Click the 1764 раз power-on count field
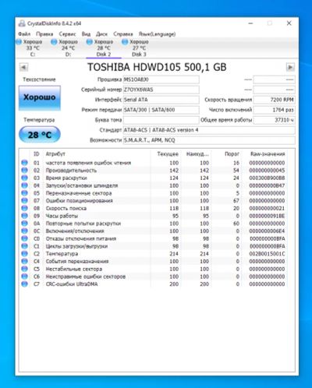This screenshot has height=388, width=312. coord(274,110)
